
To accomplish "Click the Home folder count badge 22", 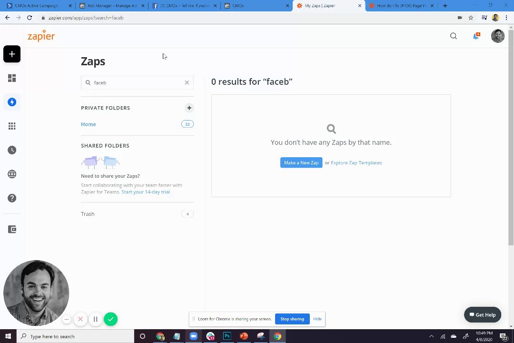I will point(187,124).
